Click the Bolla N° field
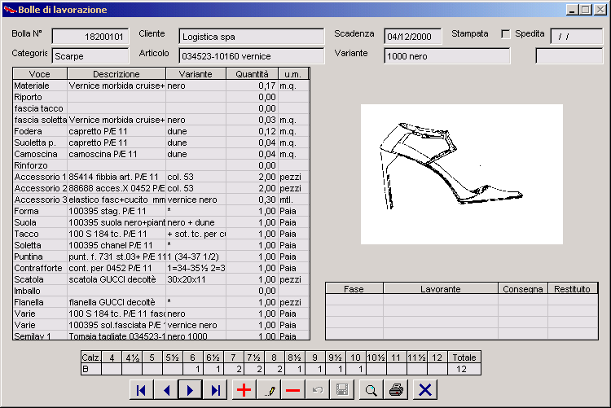The image size is (611, 408). pyautogui.click(x=90, y=37)
